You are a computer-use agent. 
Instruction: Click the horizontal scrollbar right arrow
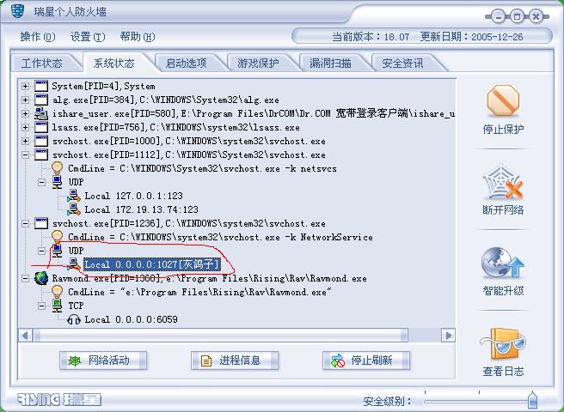(x=448, y=336)
